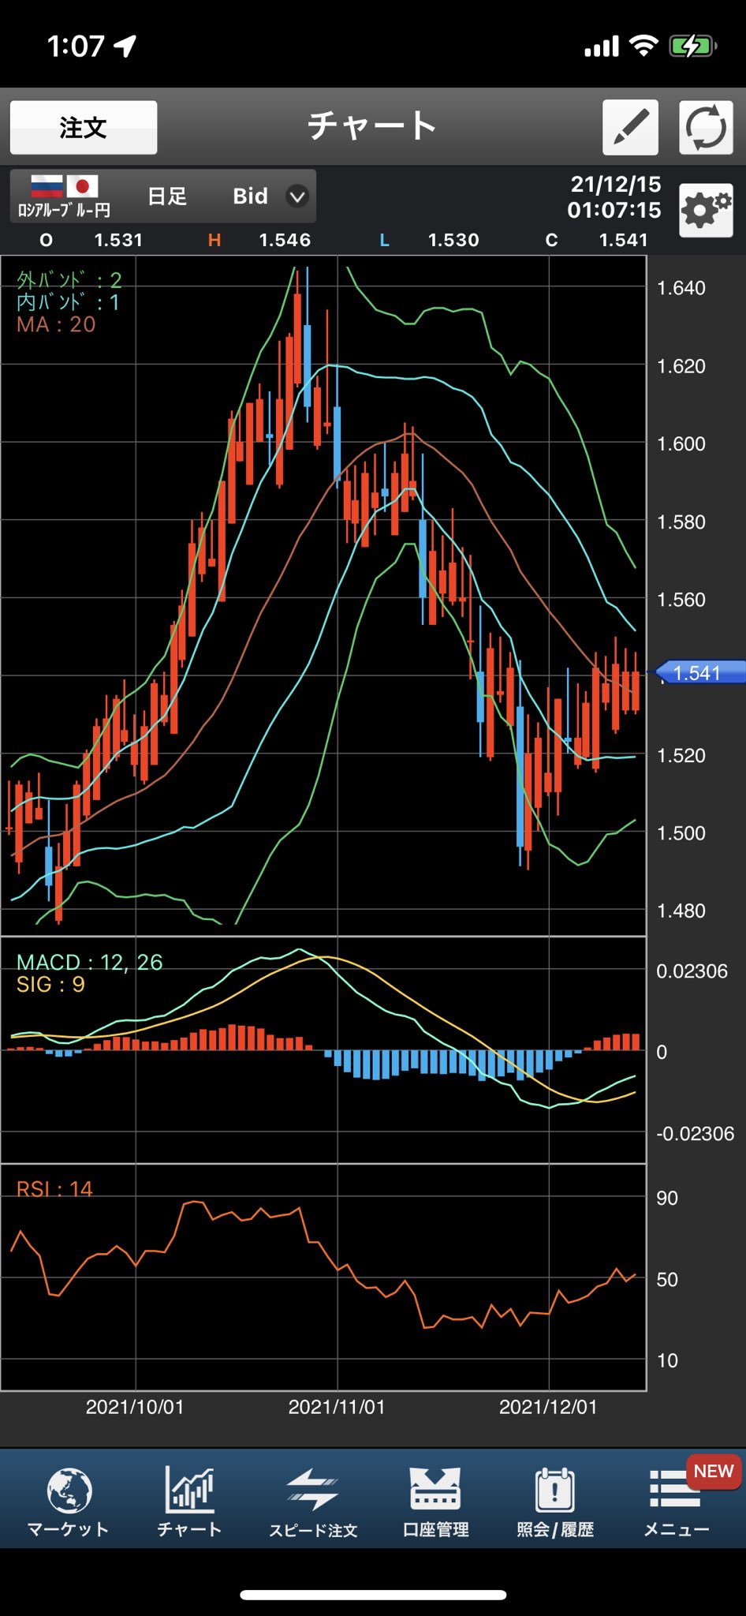
Task: Switch the Bid price type
Action: (x=251, y=196)
